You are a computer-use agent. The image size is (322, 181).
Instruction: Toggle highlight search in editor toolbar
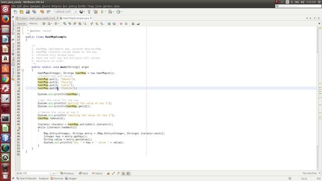[x=79, y=24]
